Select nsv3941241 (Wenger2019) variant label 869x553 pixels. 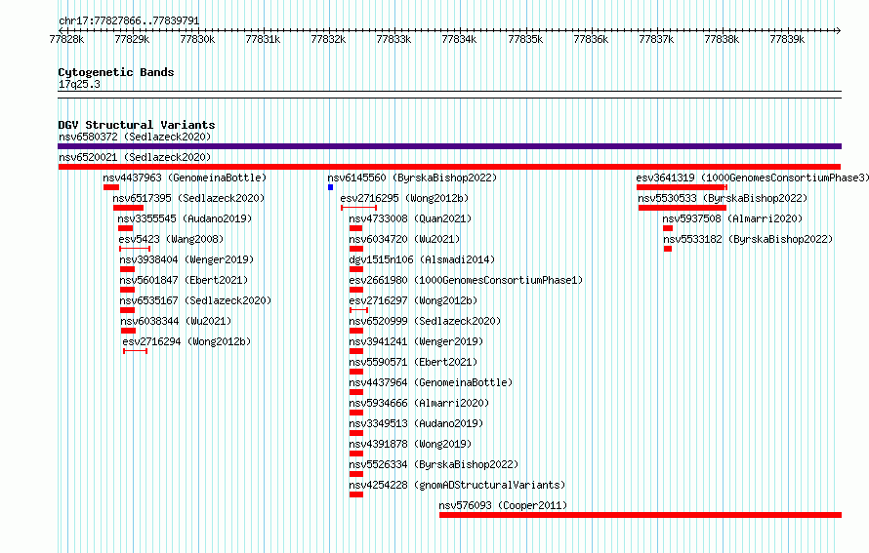point(416,341)
